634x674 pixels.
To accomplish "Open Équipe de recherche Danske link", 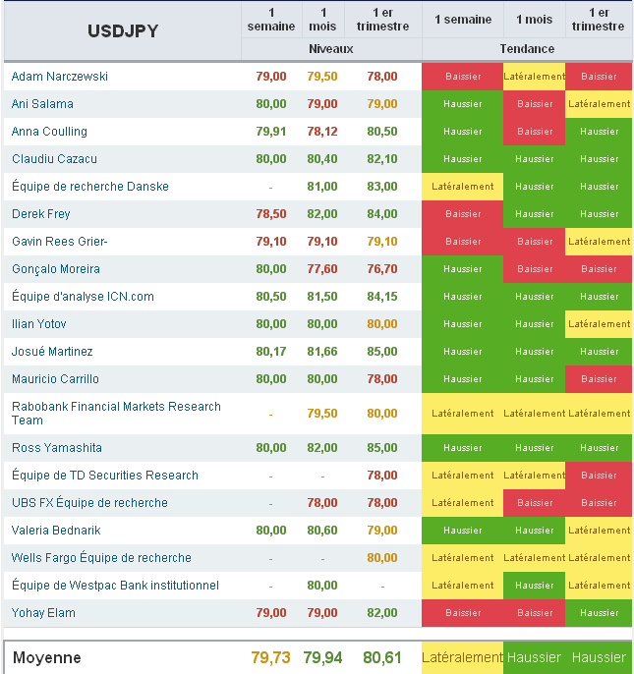I will click(89, 186).
